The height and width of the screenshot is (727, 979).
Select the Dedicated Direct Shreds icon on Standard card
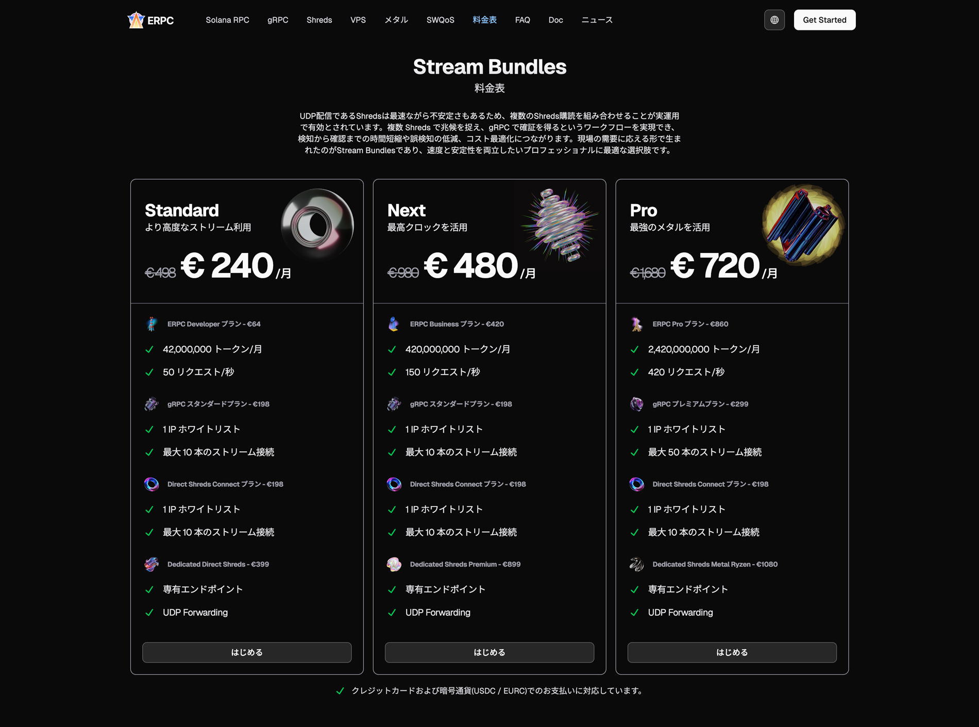coord(151,564)
